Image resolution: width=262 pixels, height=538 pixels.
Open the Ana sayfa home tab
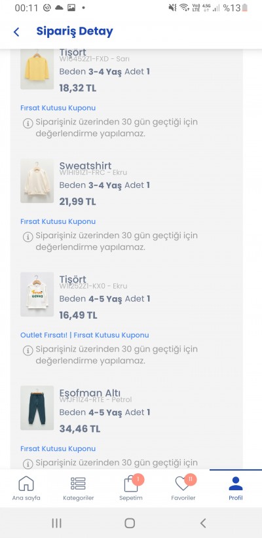26,488
